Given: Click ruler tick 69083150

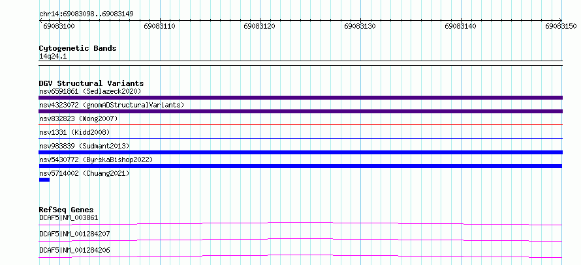Looking at the screenshot, I should pyautogui.click(x=561, y=26).
